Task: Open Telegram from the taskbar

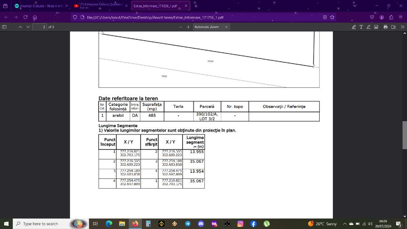Action: point(188,224)
